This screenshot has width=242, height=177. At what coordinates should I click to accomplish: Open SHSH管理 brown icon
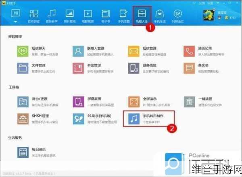[23, 119]
